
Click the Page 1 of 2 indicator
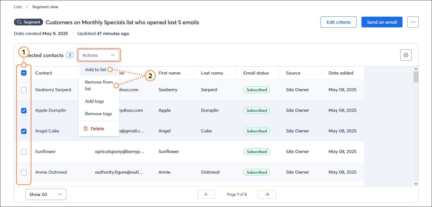coord(237,194)
